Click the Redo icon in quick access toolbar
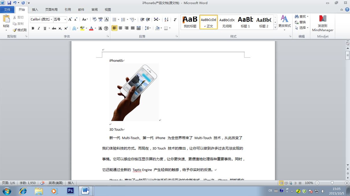Viewport: 350px width, 196px height. [23, 3]
